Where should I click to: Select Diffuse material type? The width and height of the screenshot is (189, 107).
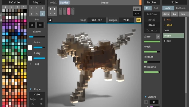(x=152, y=14)
